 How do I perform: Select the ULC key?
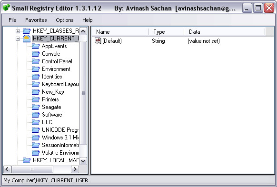click(x=47, y=122)
